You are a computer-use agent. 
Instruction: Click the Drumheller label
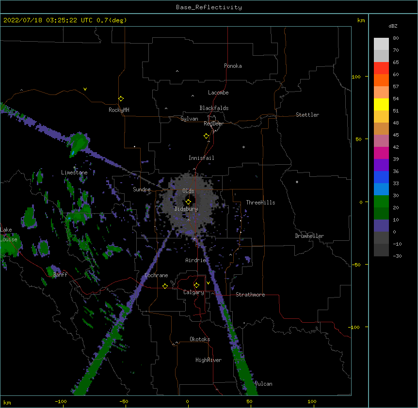[309, 236]
